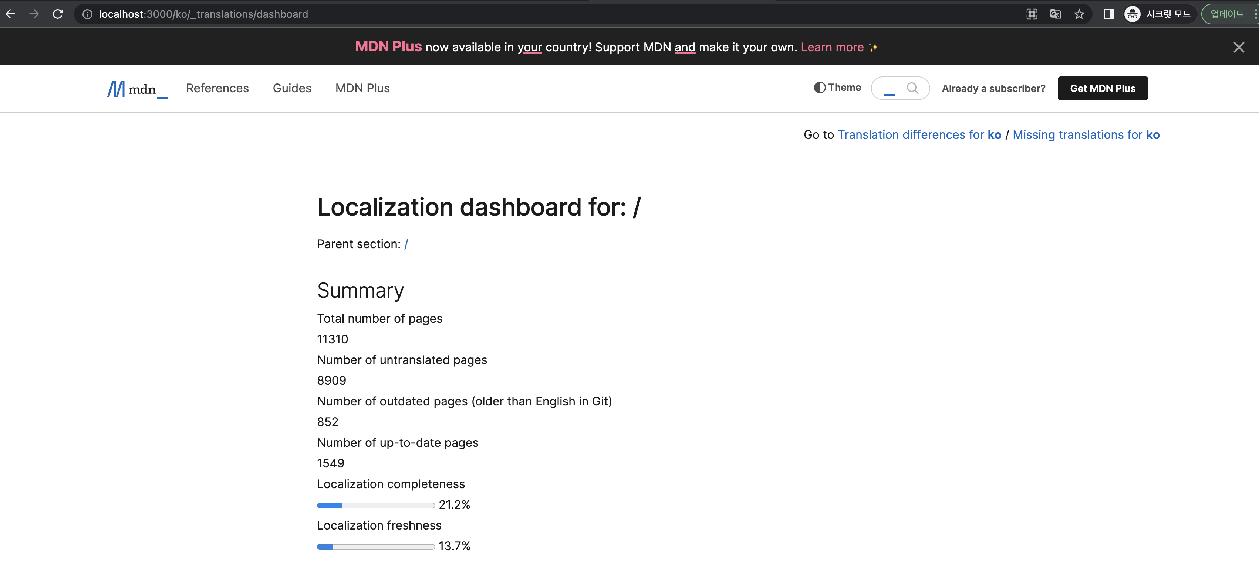Toggle the browser side panel icon
Viewport: 1259px width, 579px height.
(x=1108, y=14)
